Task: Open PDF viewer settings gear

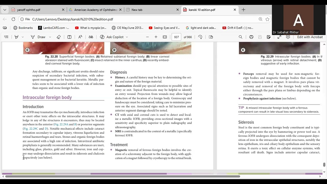Action: tap(288, 37)
